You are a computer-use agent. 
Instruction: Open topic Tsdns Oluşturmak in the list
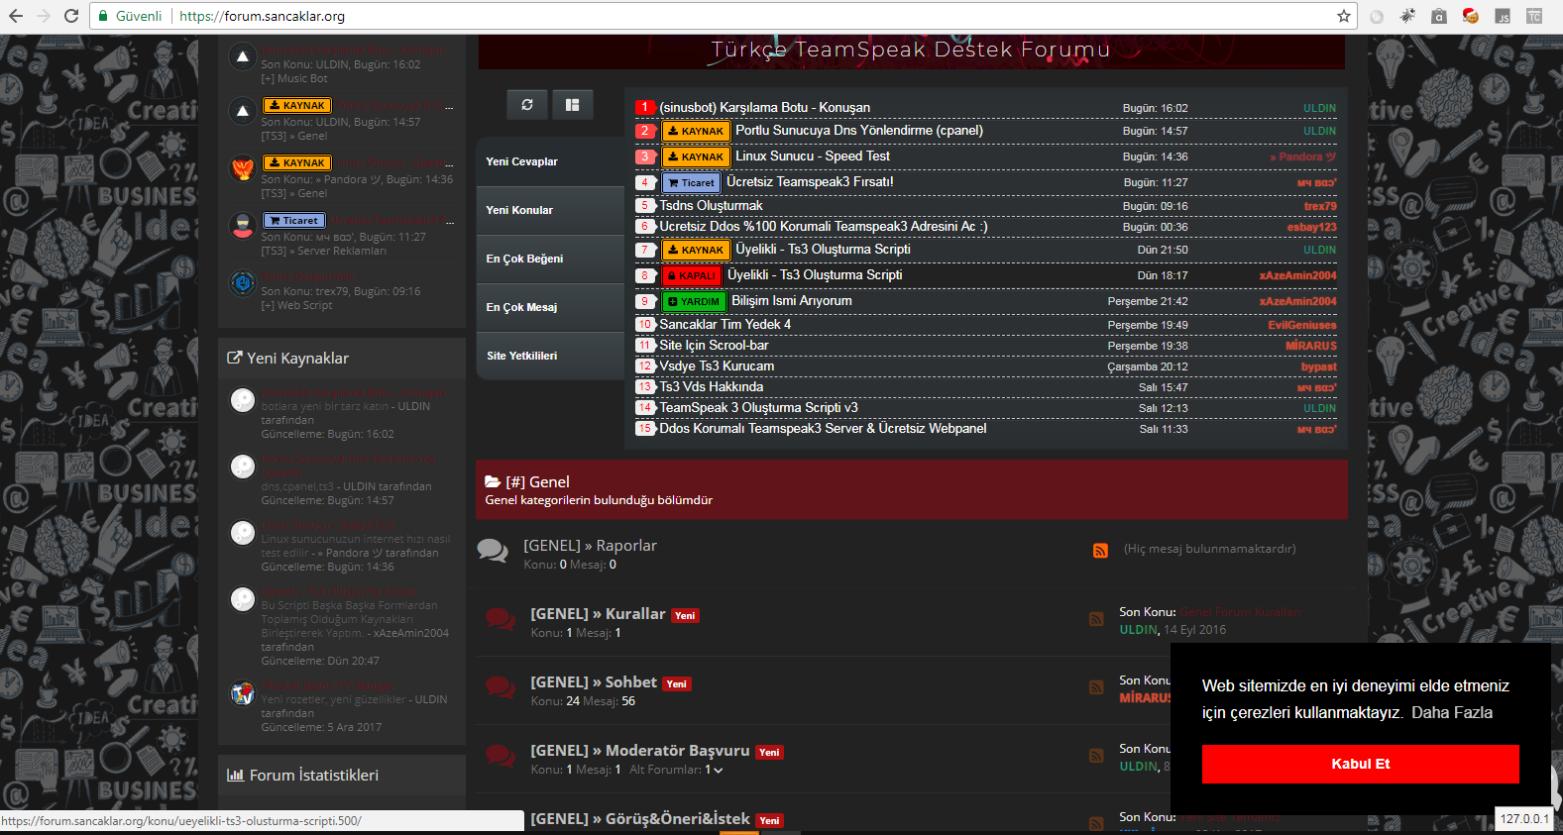tap(712, 206)
